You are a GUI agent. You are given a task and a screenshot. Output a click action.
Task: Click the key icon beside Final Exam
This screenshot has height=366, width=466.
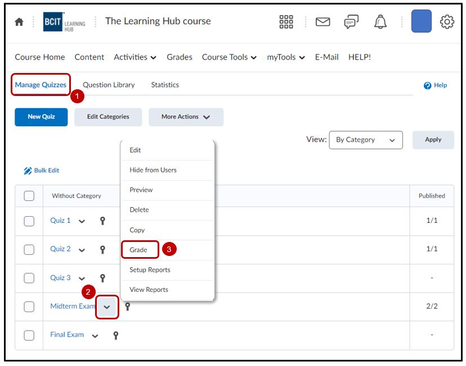[x=116, y=335]
